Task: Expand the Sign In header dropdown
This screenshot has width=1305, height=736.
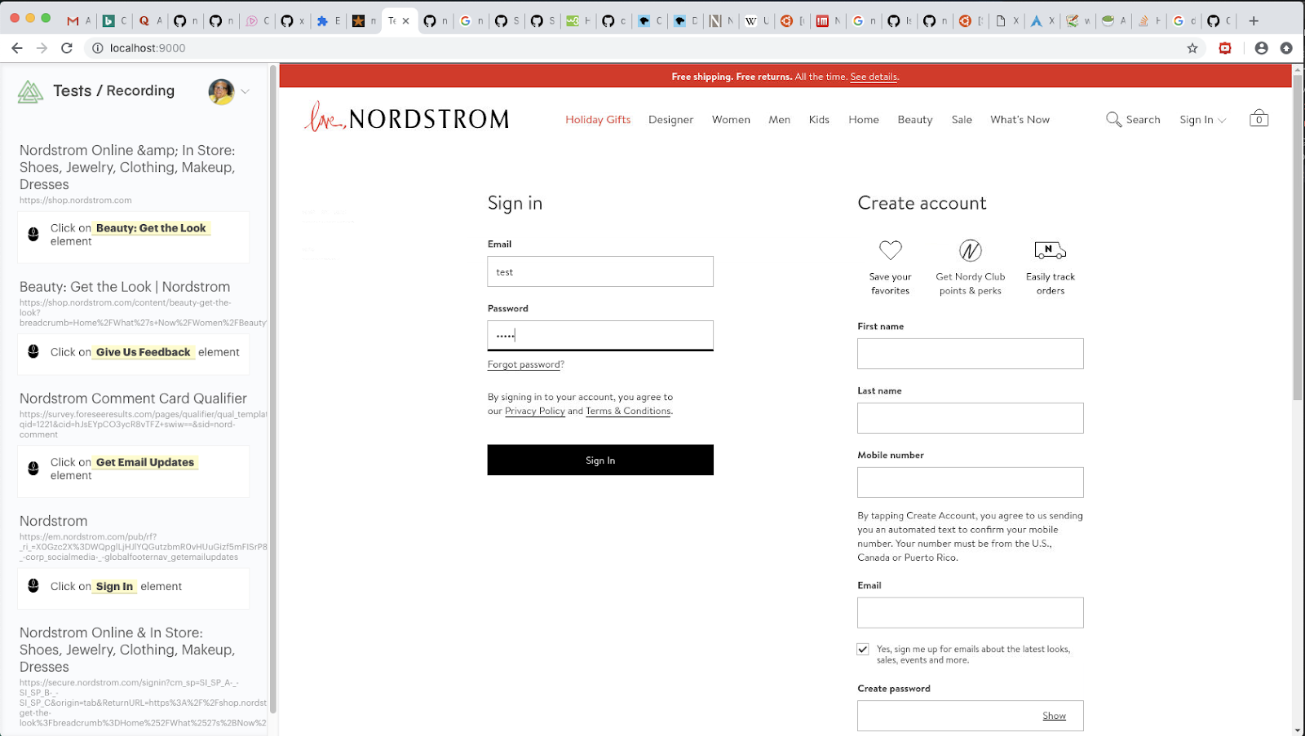Action: tap(1202, 120)
